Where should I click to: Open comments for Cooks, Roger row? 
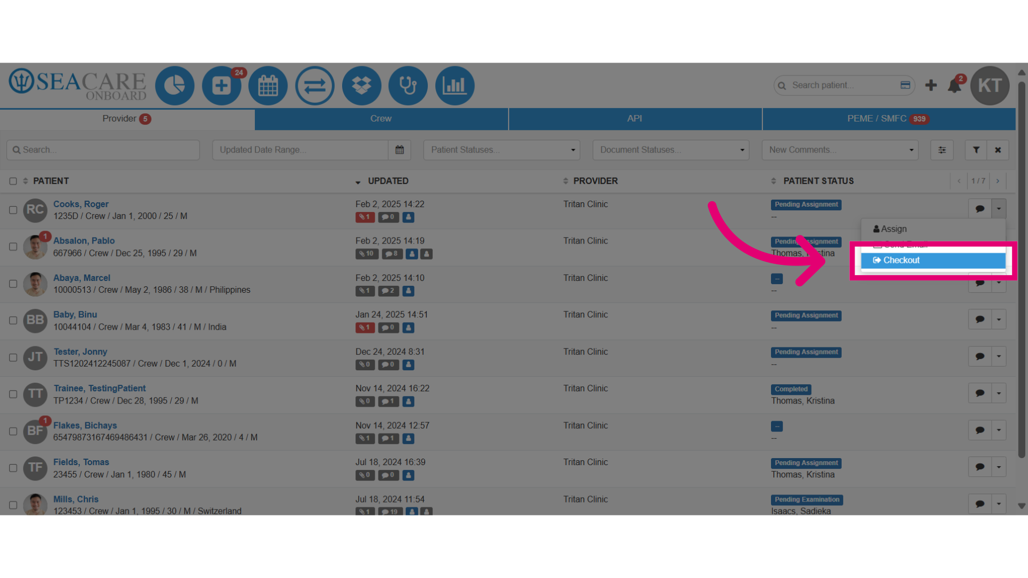click(x=980, y=209)
